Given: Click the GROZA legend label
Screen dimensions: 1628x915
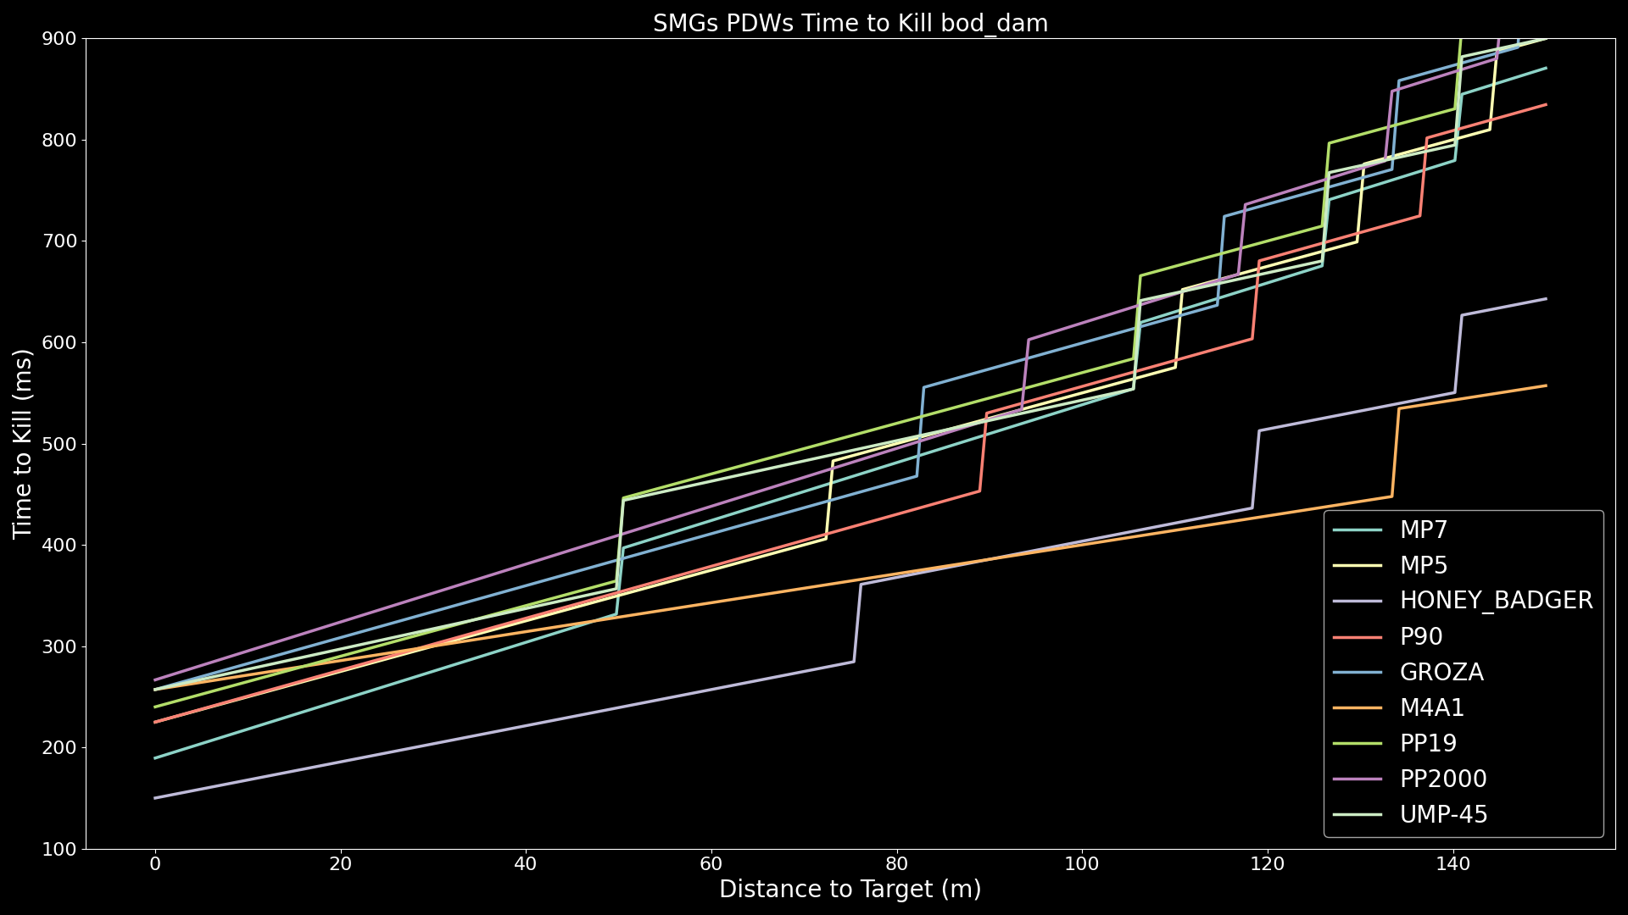Looking at the screenshot, I should point(1441,673).
